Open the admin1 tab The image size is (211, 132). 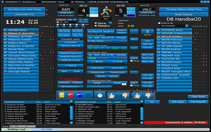(x=22, y=126)
